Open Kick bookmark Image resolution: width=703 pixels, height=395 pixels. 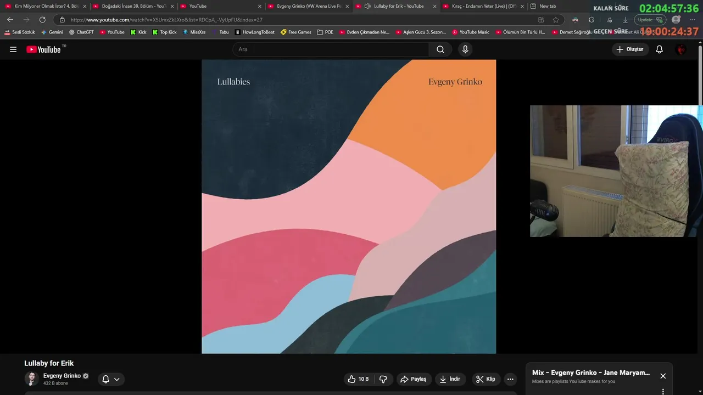(138, 32)
